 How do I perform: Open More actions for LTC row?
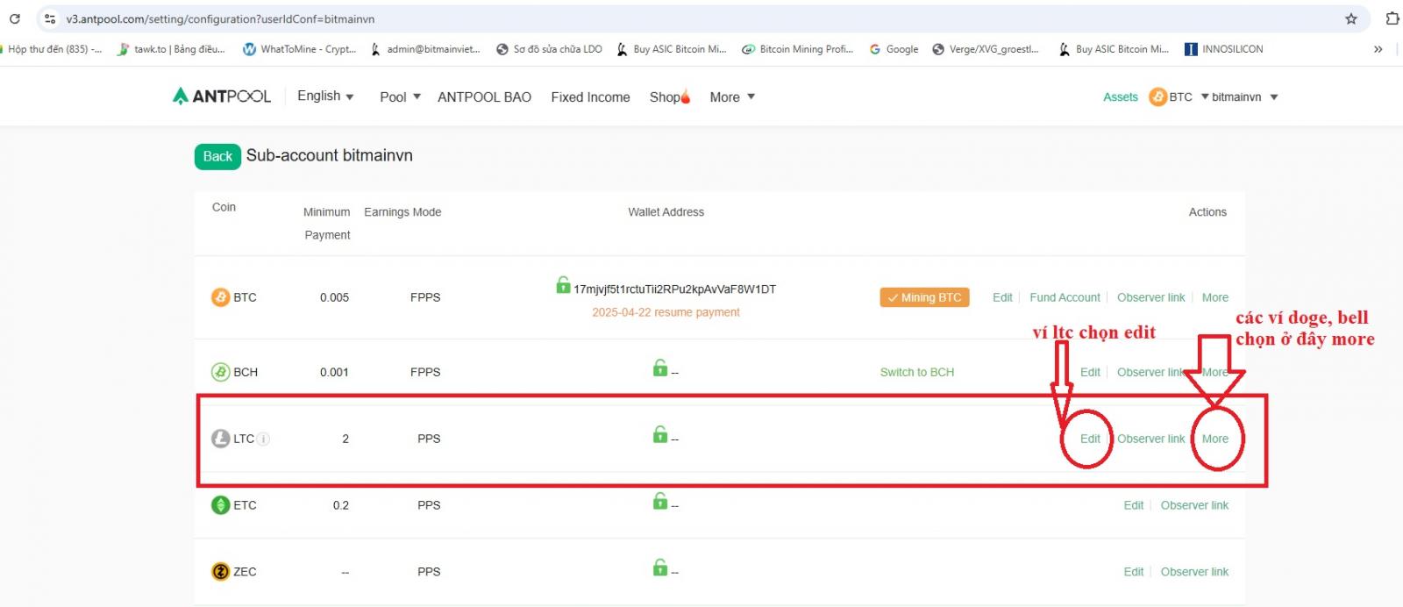tap(1214, 439)
